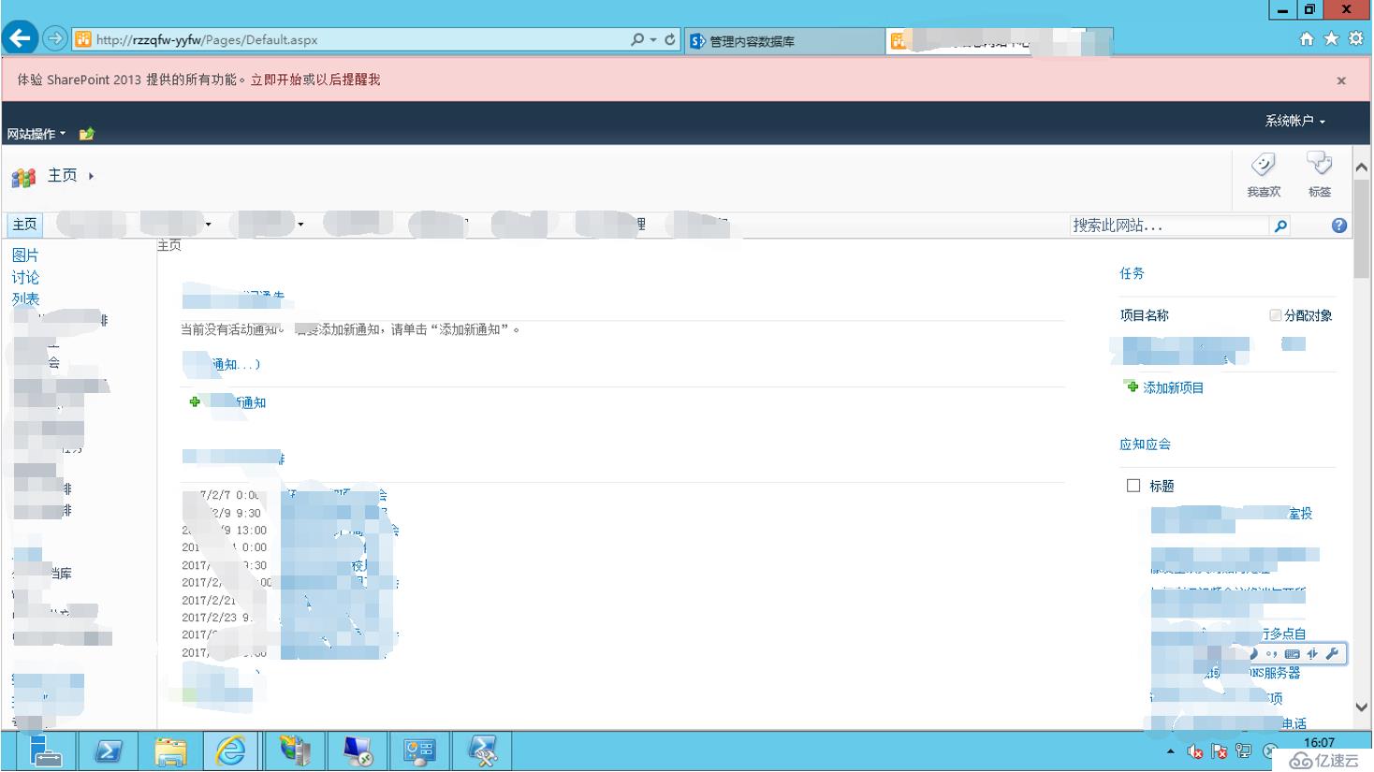Click the green plus icon before 添加新项目
1374x772 pixels.
click(1132, 386)
